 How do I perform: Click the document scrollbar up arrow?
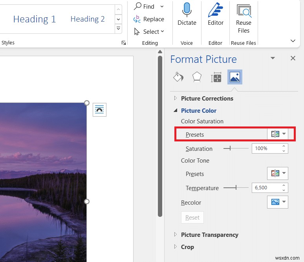tap(160, 51)
